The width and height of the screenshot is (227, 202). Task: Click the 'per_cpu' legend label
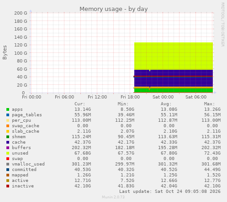click(21, 120)
